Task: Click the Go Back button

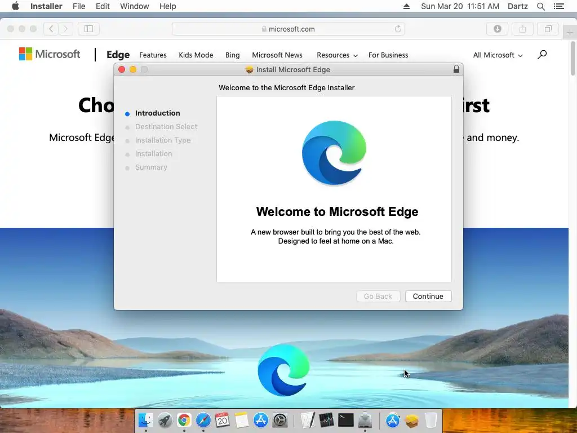Action: coord(378,296)
